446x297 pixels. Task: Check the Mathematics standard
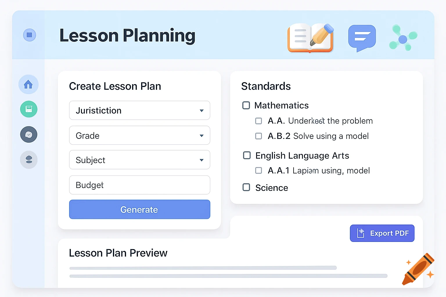(246, 105)
